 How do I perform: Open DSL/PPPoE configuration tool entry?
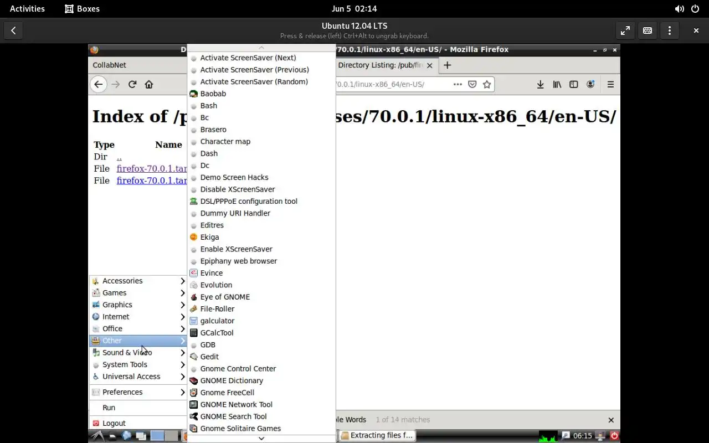click(261, 201)
